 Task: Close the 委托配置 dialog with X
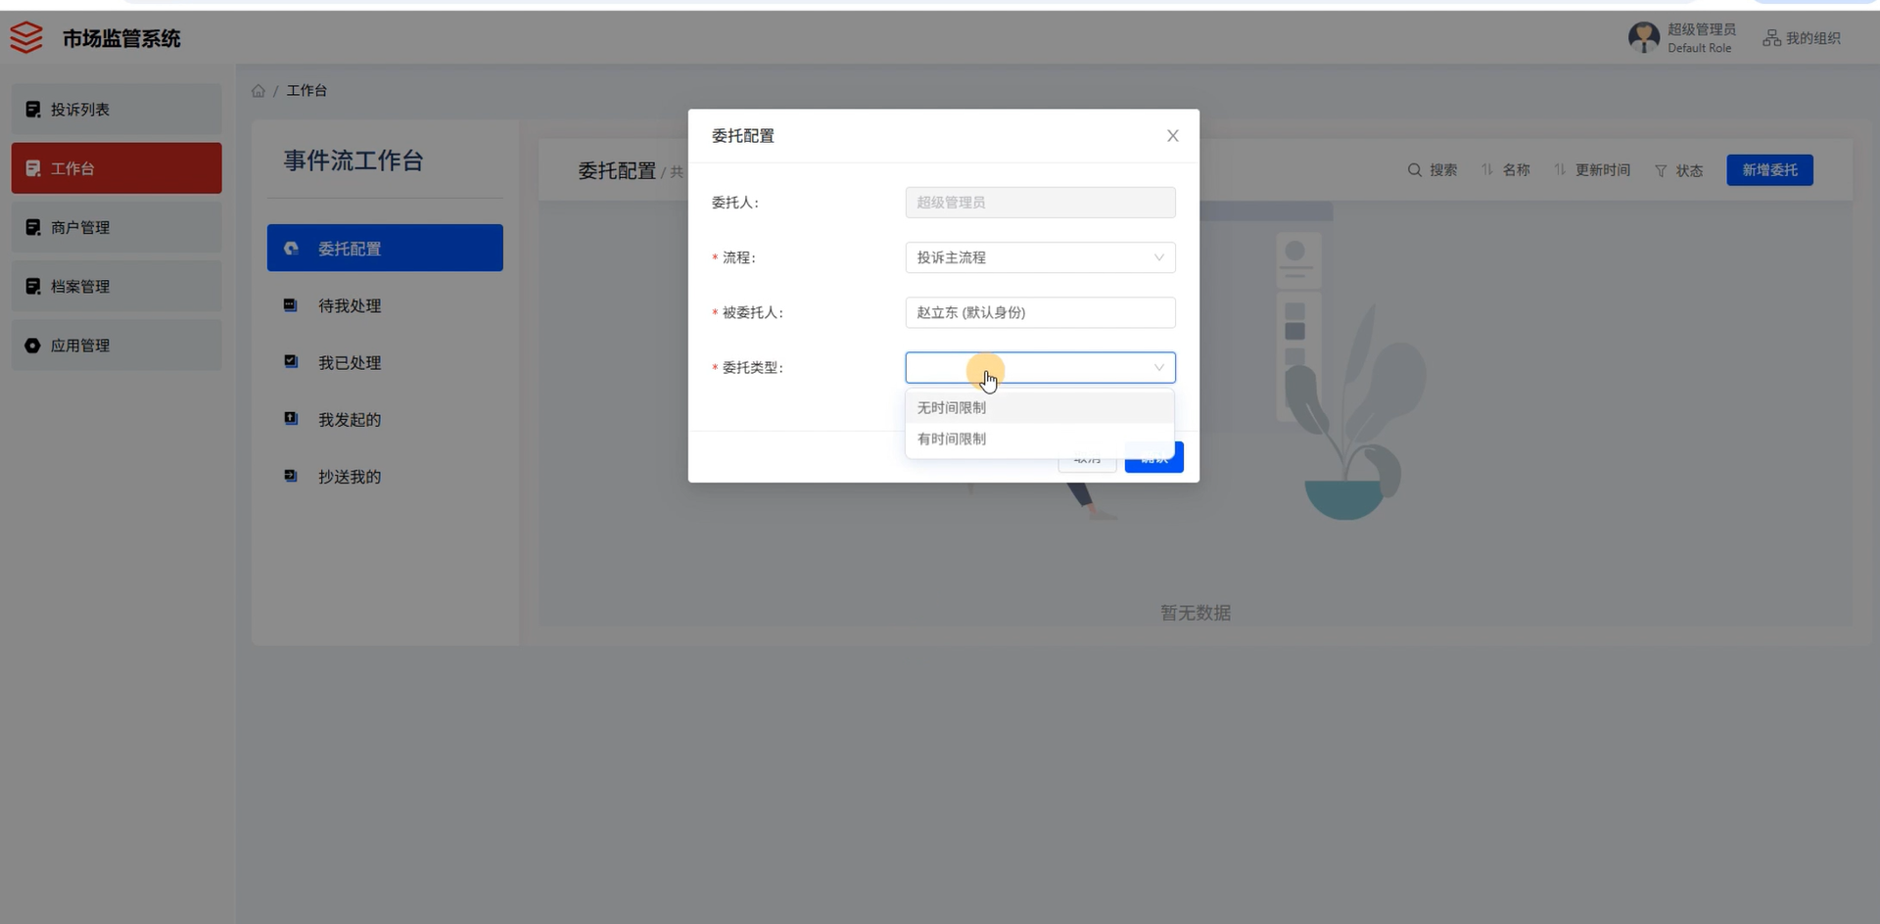pyautogui.click(x=1172, y=136)
